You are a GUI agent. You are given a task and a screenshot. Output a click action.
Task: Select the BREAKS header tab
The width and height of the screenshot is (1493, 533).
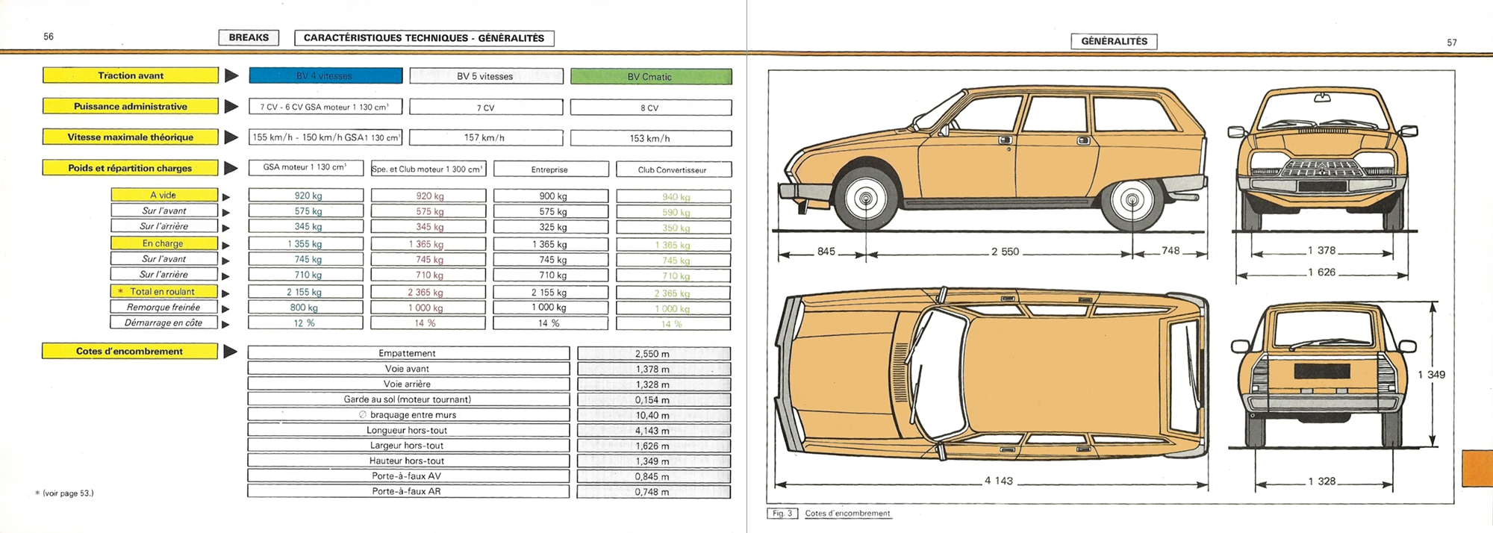tap(249, 38)
